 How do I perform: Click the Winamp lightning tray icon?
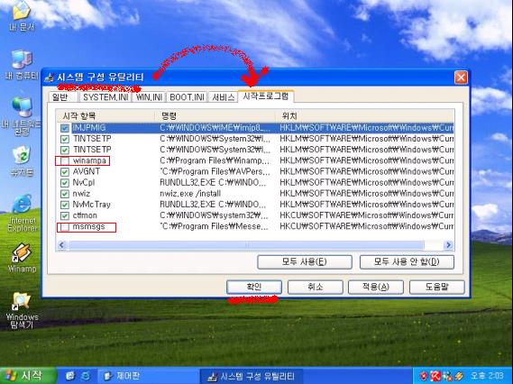pos(459,376)
